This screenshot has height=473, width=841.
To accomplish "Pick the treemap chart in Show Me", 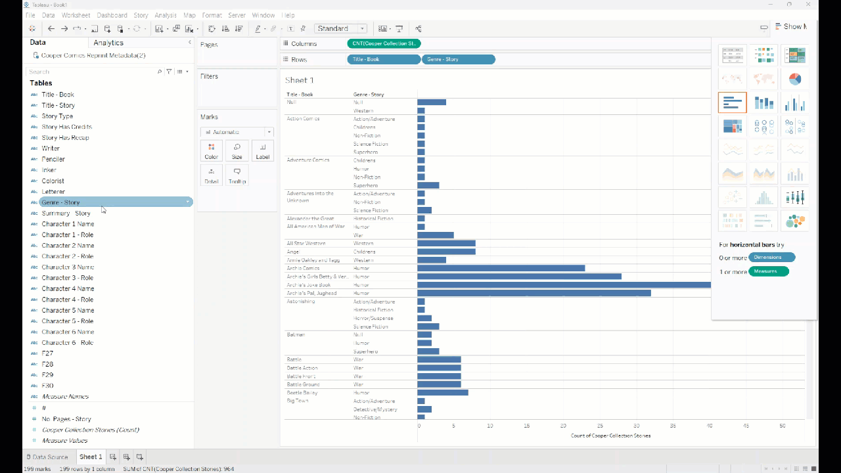I will 732,126.
